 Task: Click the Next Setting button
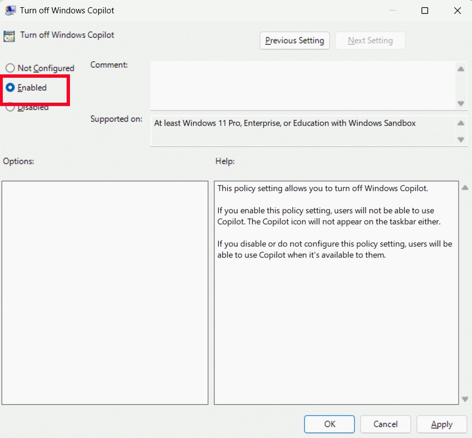click(x=370, y=41)
